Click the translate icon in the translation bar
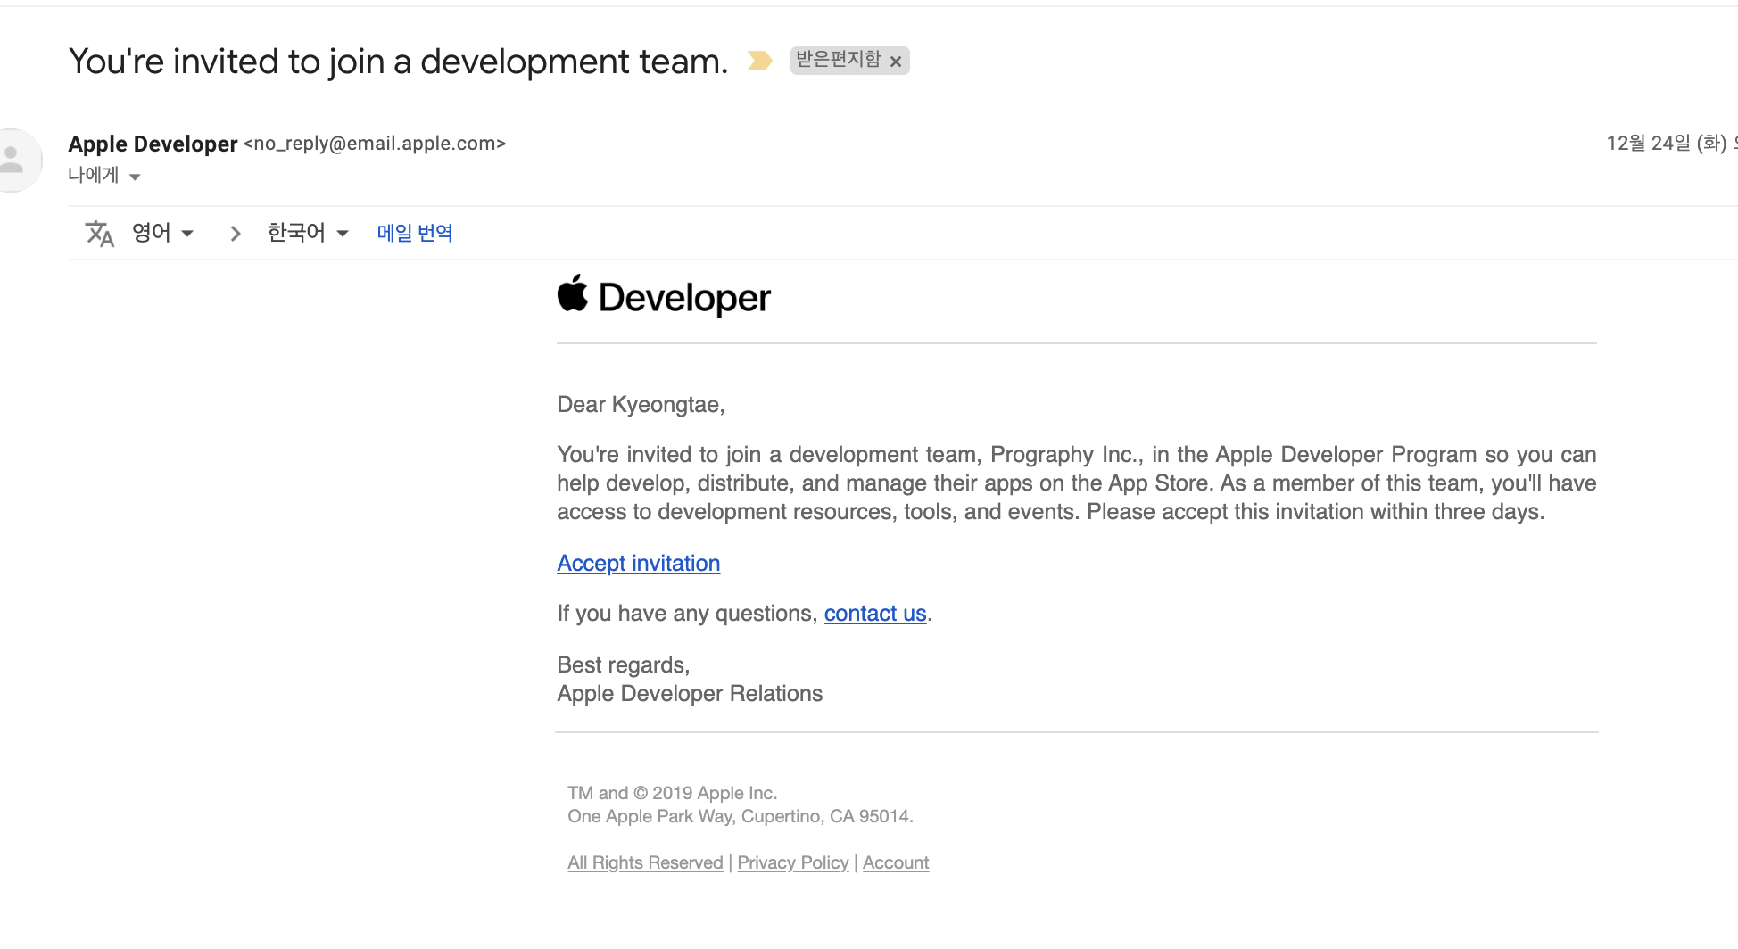Viewport: 1738px width, 949px height. click(99, 234)
